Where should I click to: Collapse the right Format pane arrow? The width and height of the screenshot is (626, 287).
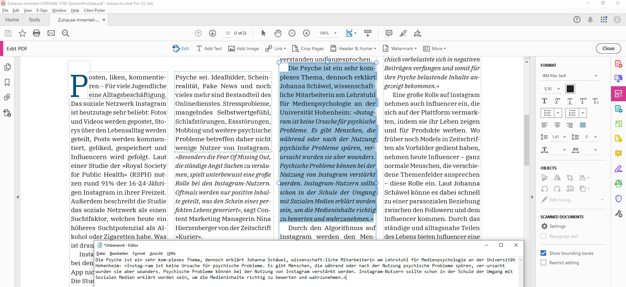tap(532, 197)
